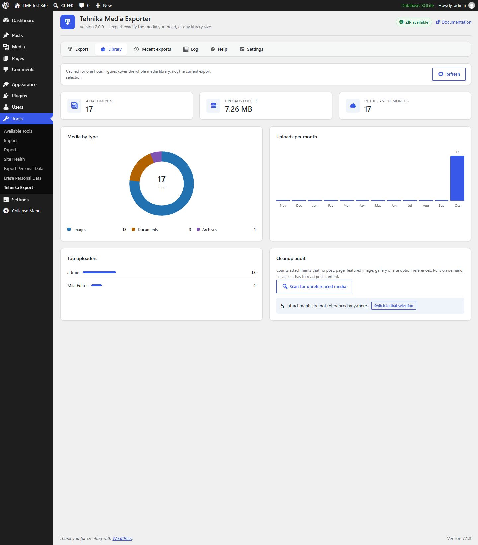Click the Tehnika Media Exporter logo icon
The height and width of the screenshot is (545, 478).
pos(68,22)
